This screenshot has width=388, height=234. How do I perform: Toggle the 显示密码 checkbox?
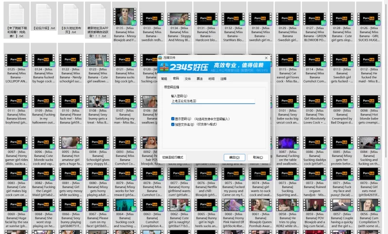[x=173, y=119]
